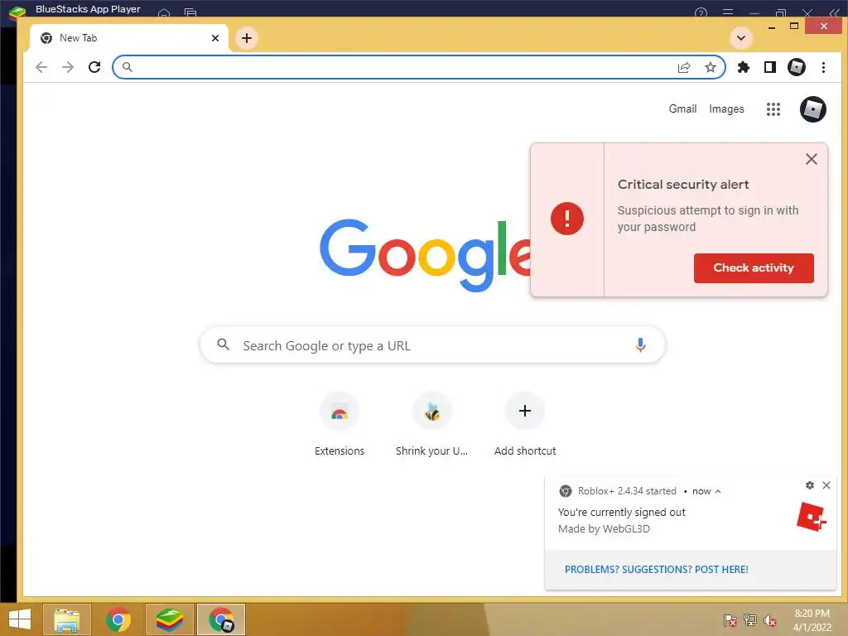The width and height of the screenshot is (848, 636).
Task: Open BlueStacks hamburger menu
Action: 727,12
